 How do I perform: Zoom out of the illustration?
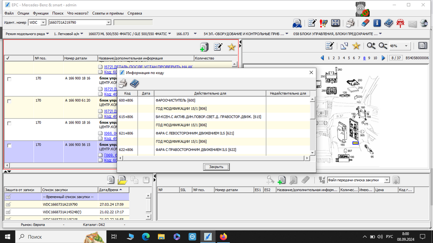pos(383,46)
